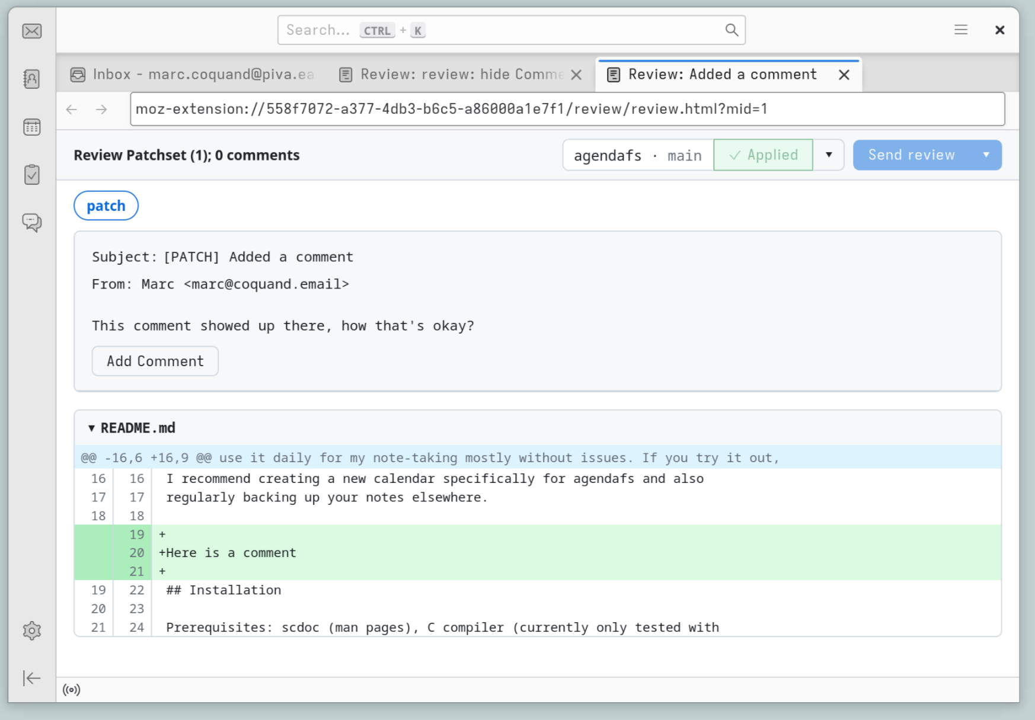Image resolution: width=1035 pixels, height=720 pixels.
Task: Go forward with the right arrow
Action: pos(101,110)
